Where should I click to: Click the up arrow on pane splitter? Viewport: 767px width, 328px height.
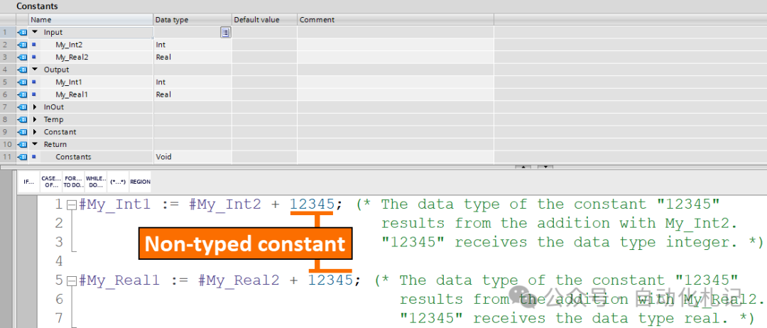click(523, 167)
